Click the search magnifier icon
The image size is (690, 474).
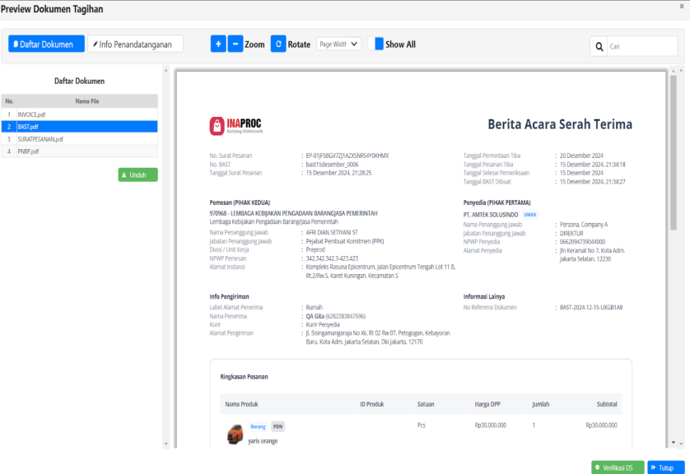coord(599,46)
